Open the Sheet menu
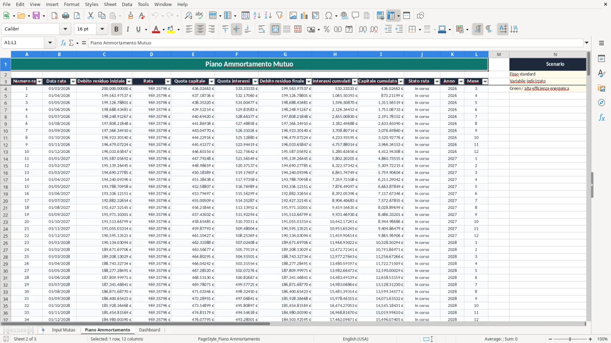Image resolution: width=611 pixels, height=343 pixels. 110,4
